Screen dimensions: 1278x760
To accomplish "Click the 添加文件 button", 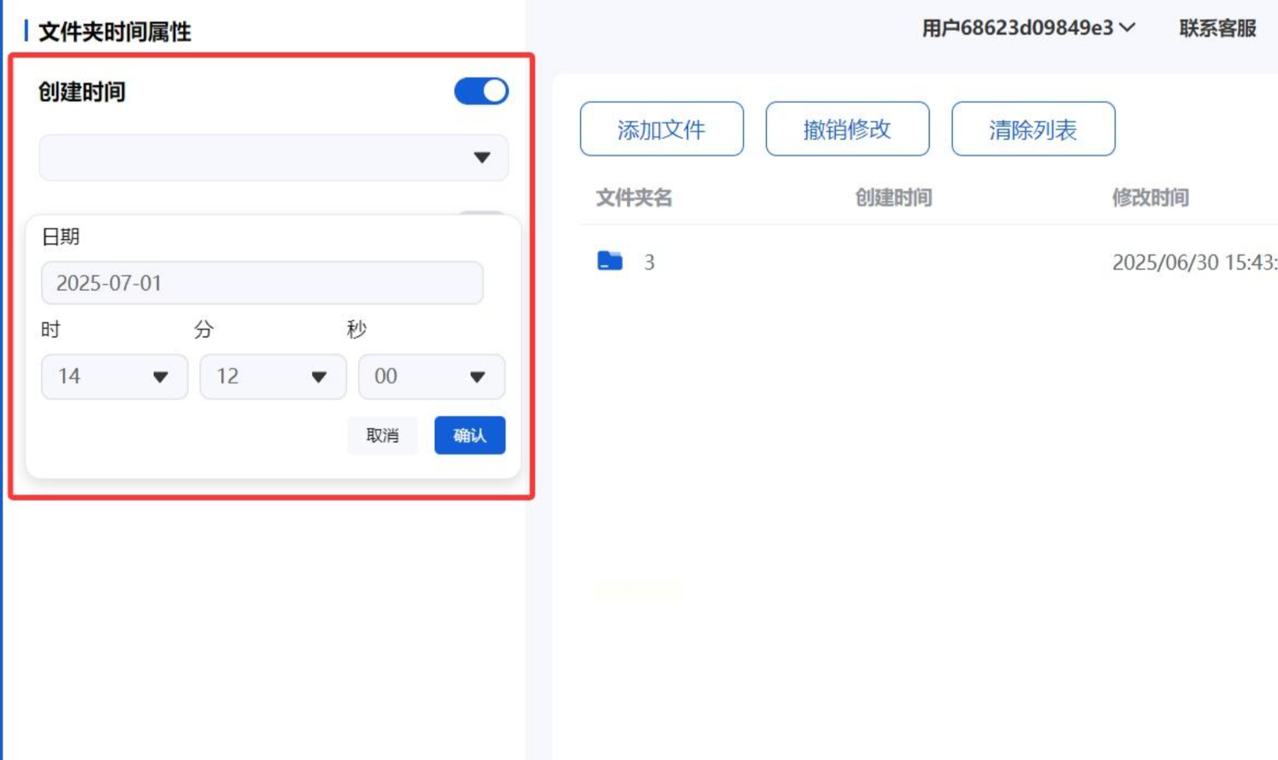I will [x=662, y=129].
